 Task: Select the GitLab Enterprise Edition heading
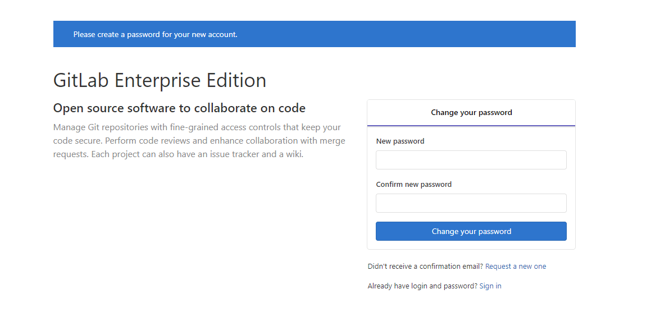[x=160, y=80]
